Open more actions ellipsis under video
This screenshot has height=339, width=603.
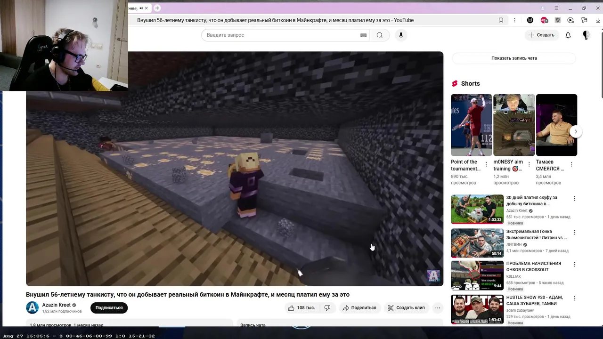pos(438,308)
